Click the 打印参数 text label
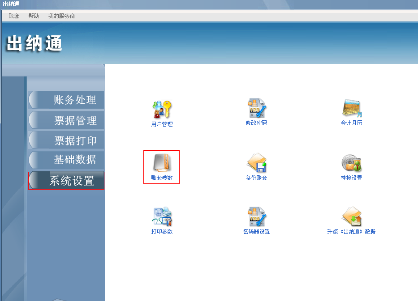Viewport: 418px width, 301px height. coord(162,232)
